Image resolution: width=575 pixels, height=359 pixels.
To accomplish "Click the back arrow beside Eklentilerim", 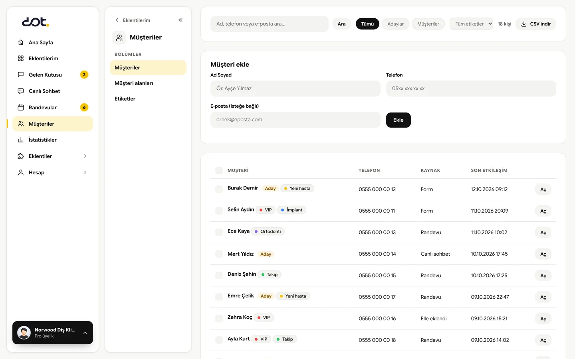I will 117,20.
